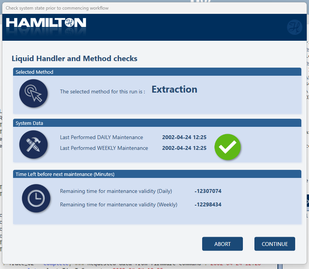Click the Time Left before next maintenance header
This screenshot has width=309, height=269.
tap(65, 174)
